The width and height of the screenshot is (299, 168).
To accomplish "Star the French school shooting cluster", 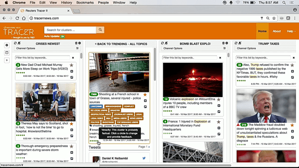I will pos(145,95).
